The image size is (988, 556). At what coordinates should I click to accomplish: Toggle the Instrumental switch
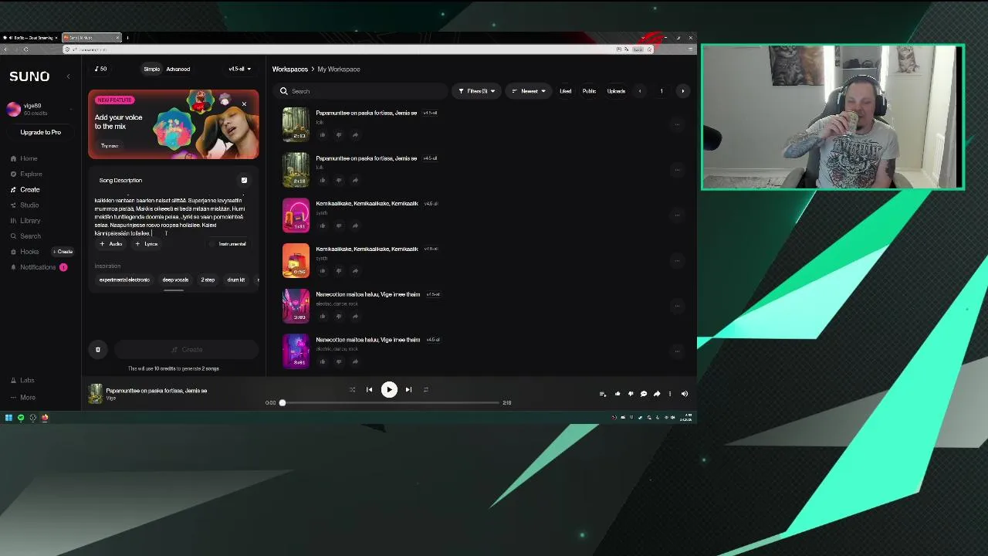click(x=228, y=244)
